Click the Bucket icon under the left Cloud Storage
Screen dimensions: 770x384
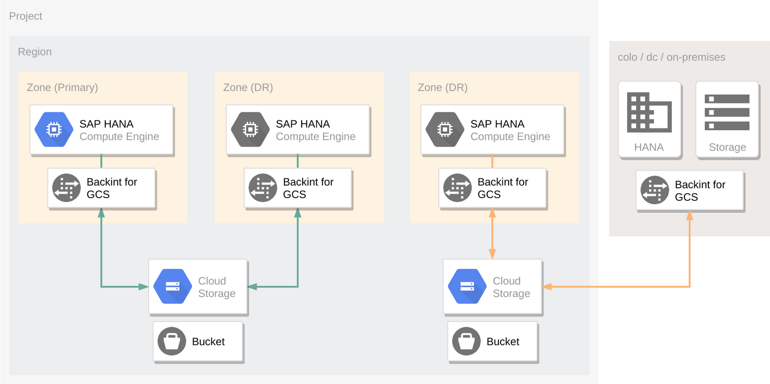pos(172,341)
